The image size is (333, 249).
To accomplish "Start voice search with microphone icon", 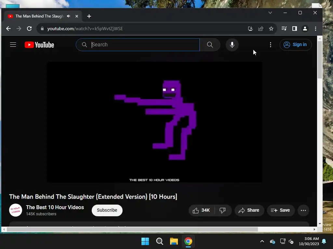I will pyautogui.click(x=232, y=45).
